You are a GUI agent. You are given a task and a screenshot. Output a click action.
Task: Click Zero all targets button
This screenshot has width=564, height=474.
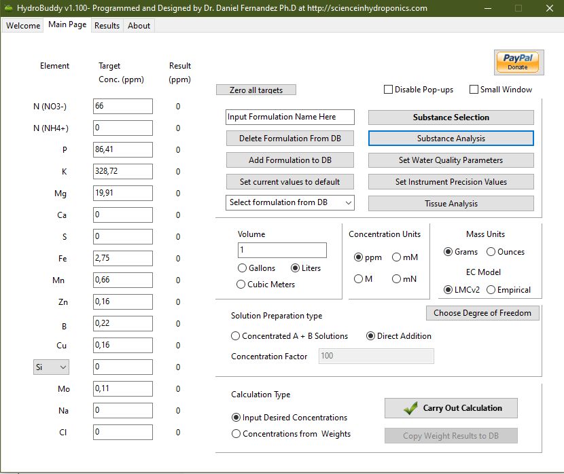[256, 90]
